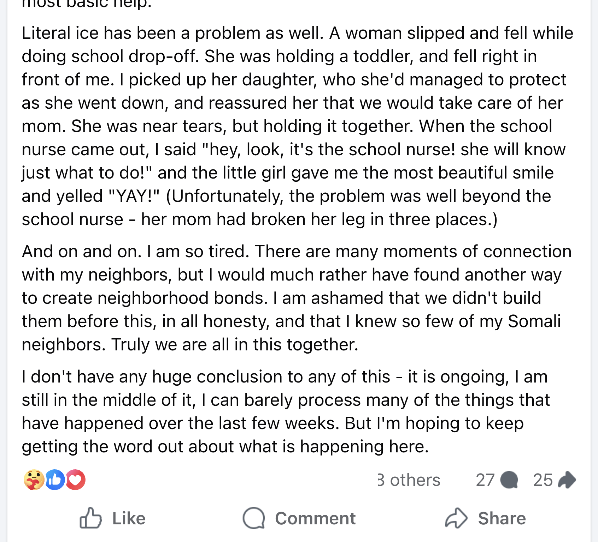
Task: Click the outlined thumbs-up Like icon
Action: coord(90,518)
